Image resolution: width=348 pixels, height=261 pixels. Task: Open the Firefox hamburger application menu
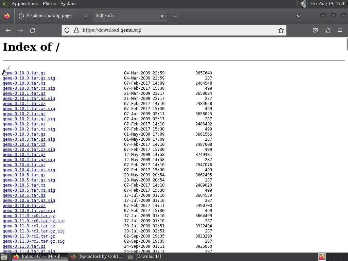[340, 30]
